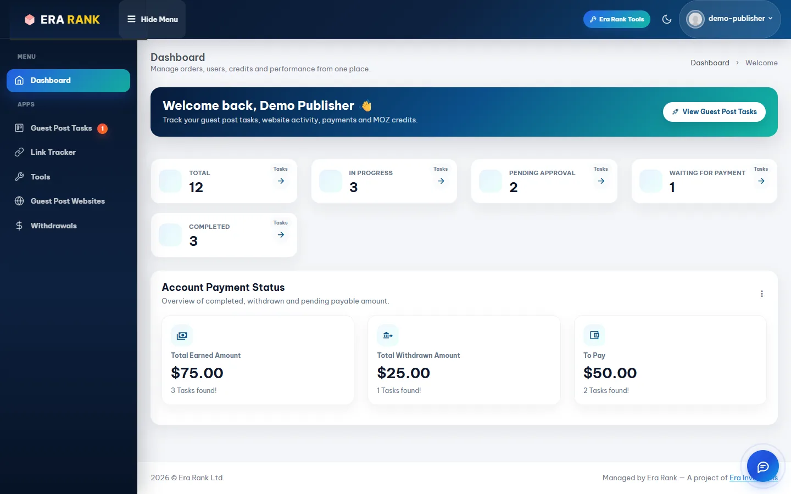Select Tools in the sidebar
Image resolution: width=791 pixels, height=494 pixels.
[x=40, y=177]
